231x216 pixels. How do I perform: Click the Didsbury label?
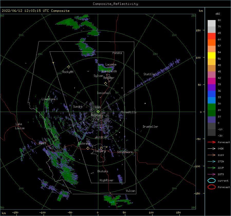pyautogui.click(x=97, y=115)
